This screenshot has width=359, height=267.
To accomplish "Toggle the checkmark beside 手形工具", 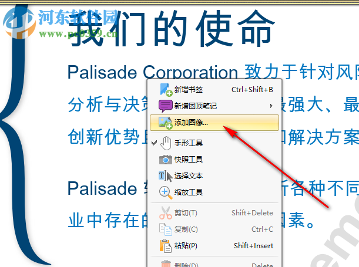I will (x=155, y=143).
